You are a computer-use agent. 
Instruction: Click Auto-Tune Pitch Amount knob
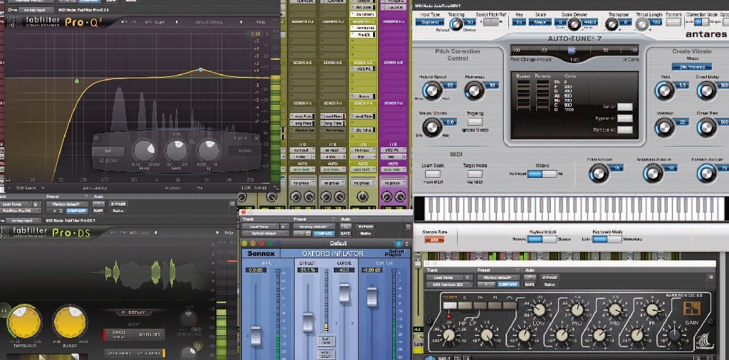tap(598, 173)
